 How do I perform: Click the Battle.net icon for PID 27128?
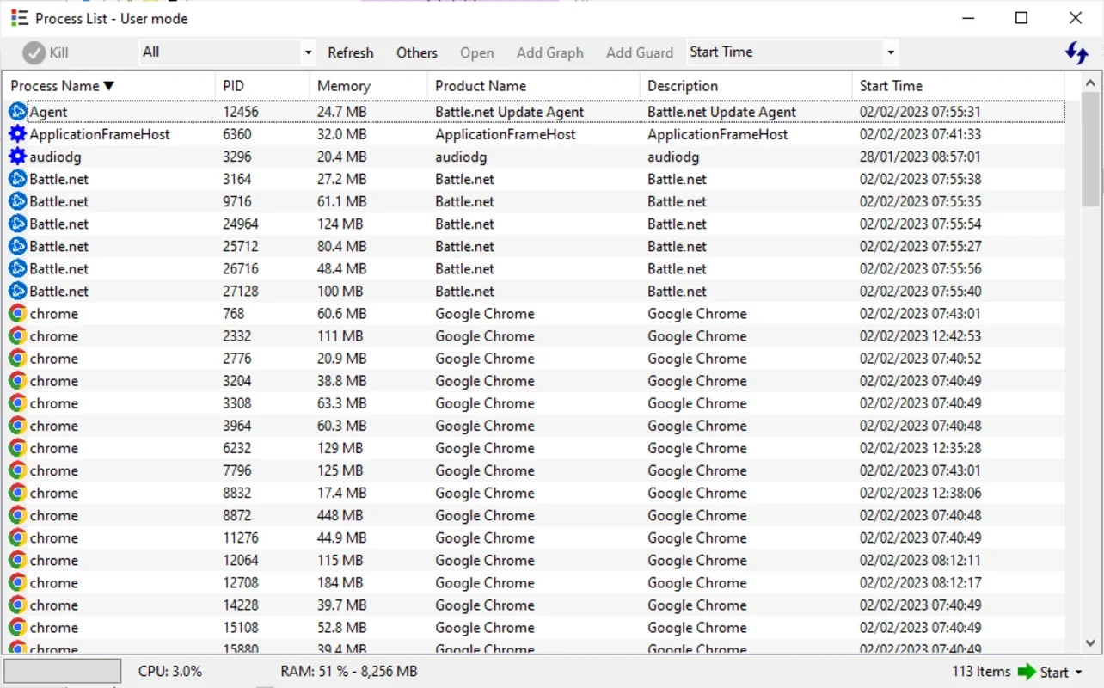(x=18, y=291)
